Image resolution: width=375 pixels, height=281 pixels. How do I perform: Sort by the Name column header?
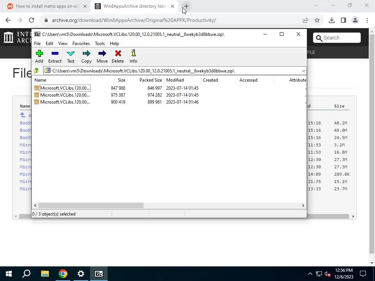point(61,80)
